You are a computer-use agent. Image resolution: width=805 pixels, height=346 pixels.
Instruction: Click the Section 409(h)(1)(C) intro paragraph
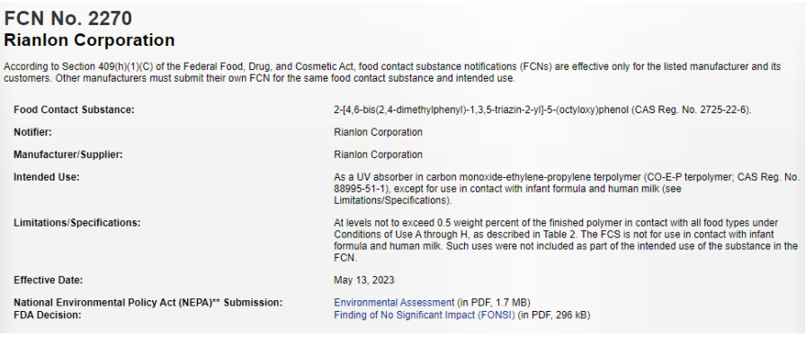[x=392, y=73]
